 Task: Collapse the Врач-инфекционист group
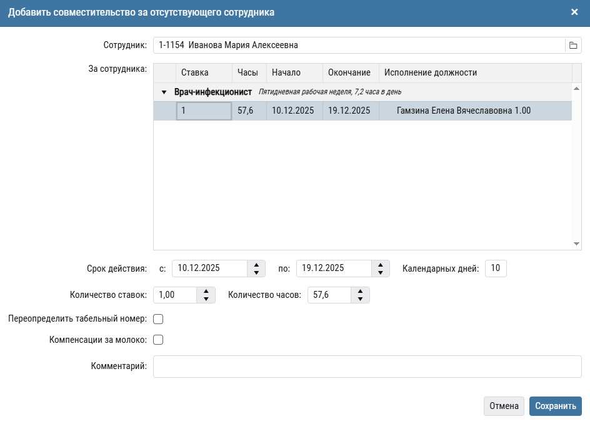click(164, 92)
